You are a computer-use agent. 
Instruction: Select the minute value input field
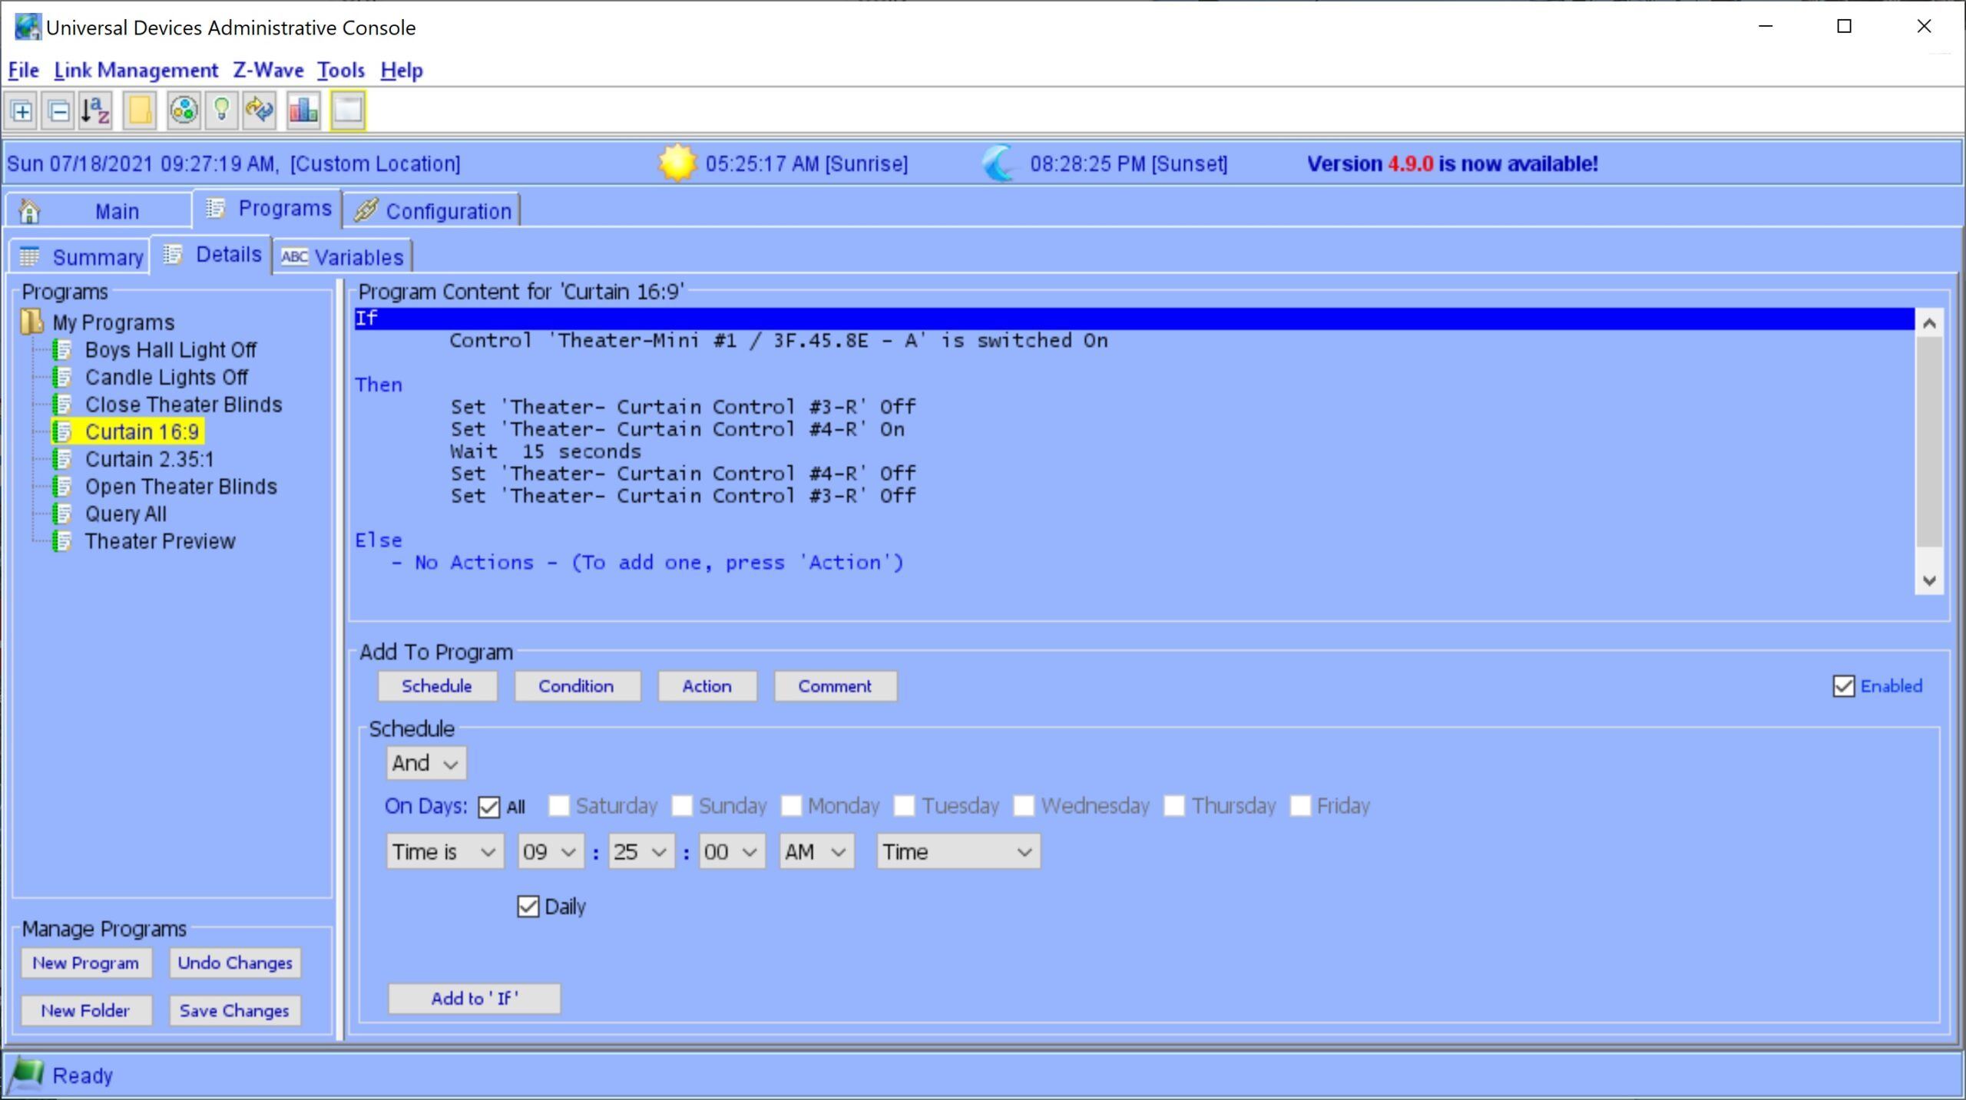[636, 851]
